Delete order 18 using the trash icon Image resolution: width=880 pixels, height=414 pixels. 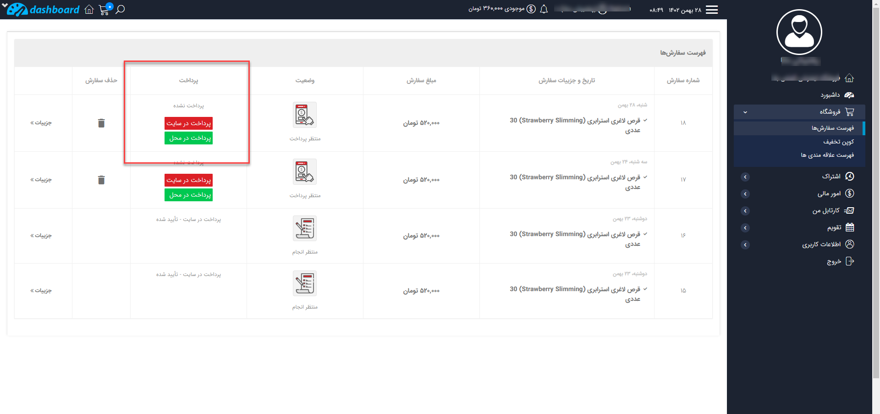[x=101, y=123]
